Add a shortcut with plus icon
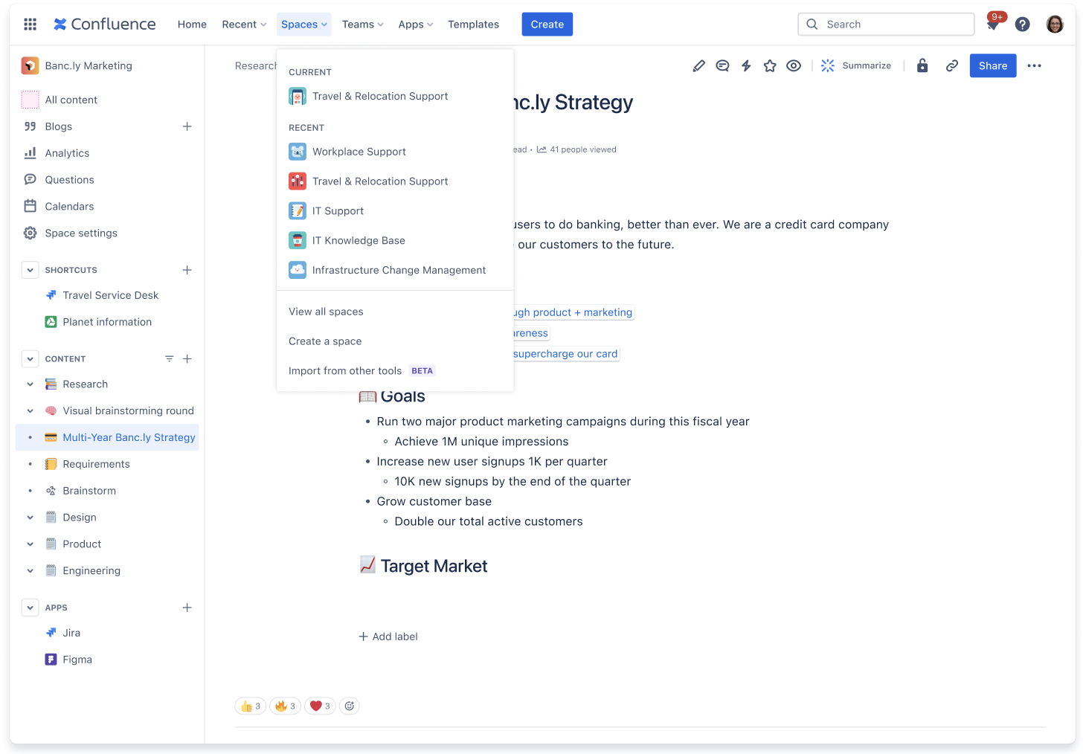The image size is (1086, 754). point(187,270)
